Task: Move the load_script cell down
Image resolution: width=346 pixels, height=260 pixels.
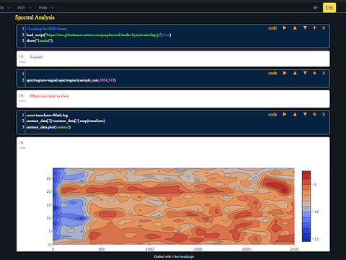Action: pyautogui.click(x=305, y=28)
